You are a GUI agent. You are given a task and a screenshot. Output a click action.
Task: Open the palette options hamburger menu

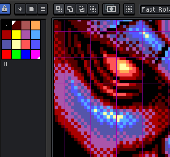43,9
